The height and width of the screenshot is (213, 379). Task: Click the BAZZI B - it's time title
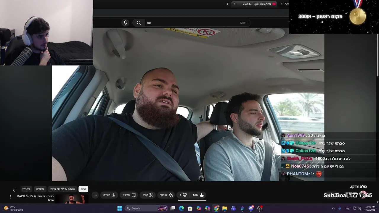pos(36,198)
